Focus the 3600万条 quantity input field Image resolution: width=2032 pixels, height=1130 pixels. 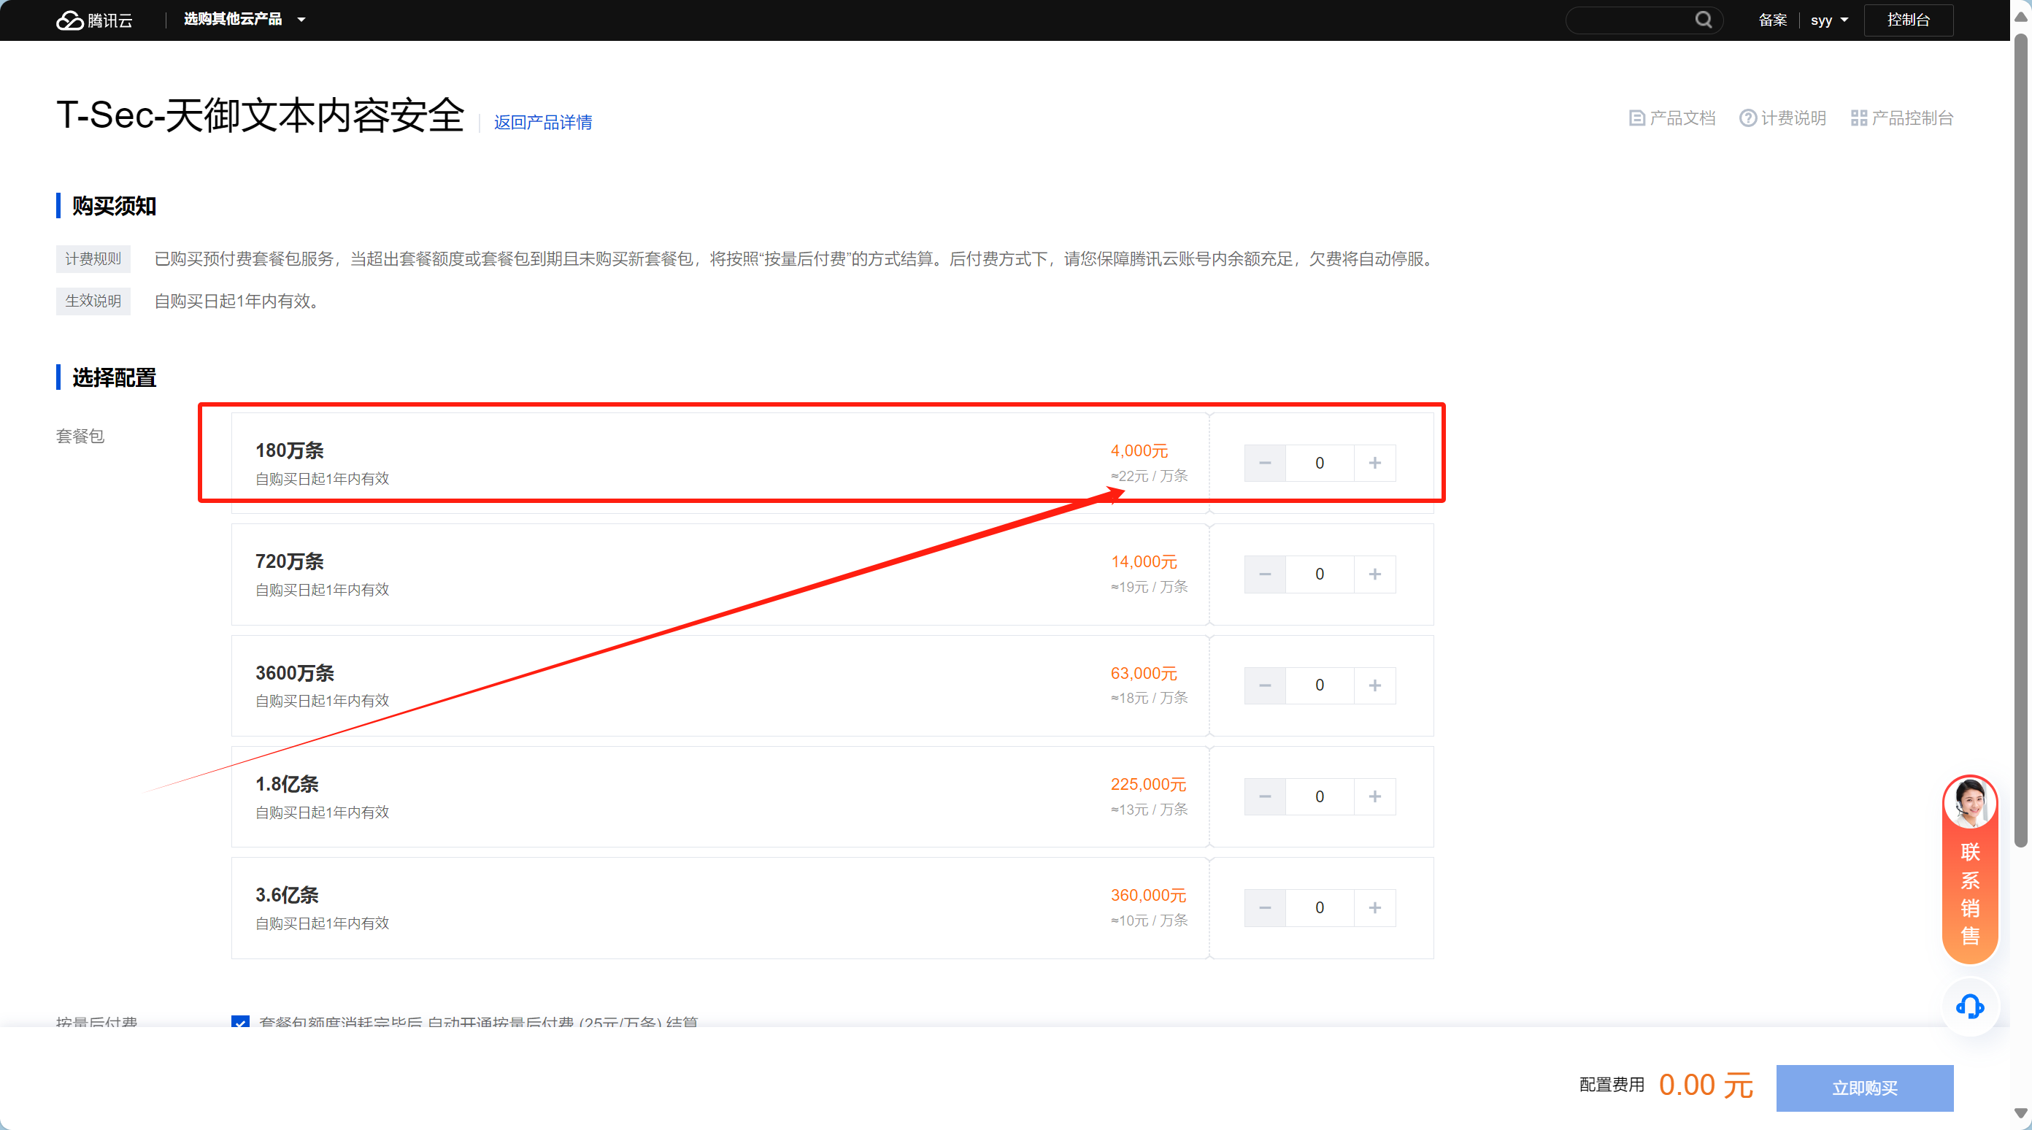(x=1320, y=685)
